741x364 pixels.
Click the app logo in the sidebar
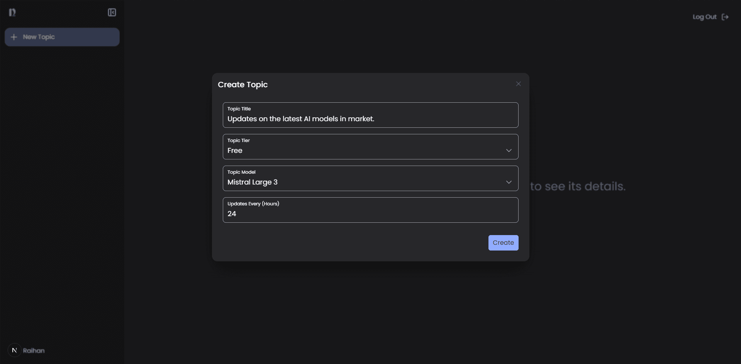(12, 12)
